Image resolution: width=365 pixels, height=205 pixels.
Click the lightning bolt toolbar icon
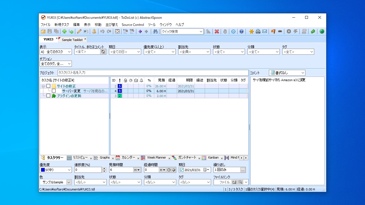(295, 31)
